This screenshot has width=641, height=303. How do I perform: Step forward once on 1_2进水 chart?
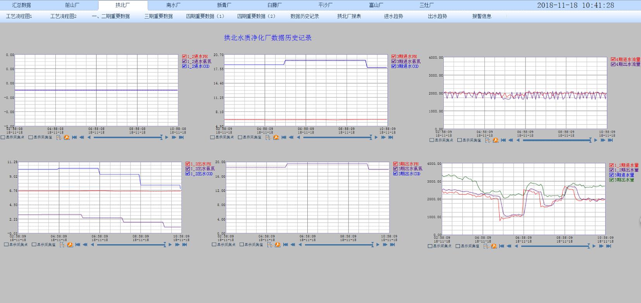(x=167, y=137)
